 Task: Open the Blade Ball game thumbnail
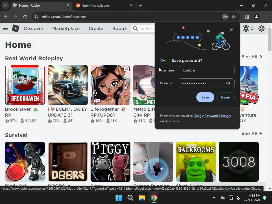(x=25, y=162)
